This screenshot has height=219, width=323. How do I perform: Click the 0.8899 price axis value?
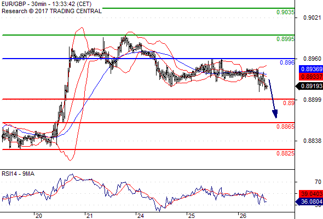click(312, 100)
